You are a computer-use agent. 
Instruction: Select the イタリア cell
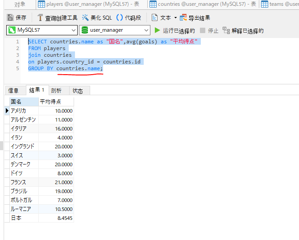(x=24, y=129)
